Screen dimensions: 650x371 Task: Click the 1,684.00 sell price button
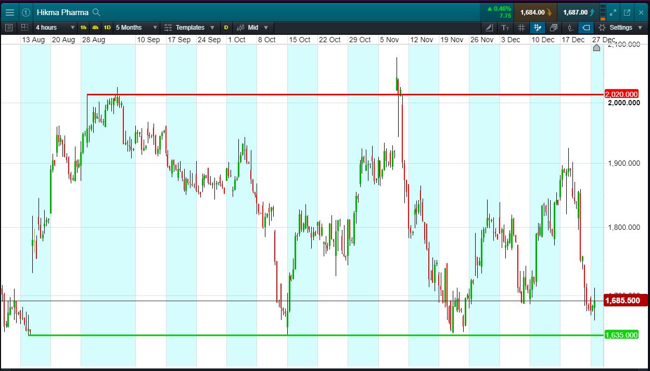(x=535, y=12)
